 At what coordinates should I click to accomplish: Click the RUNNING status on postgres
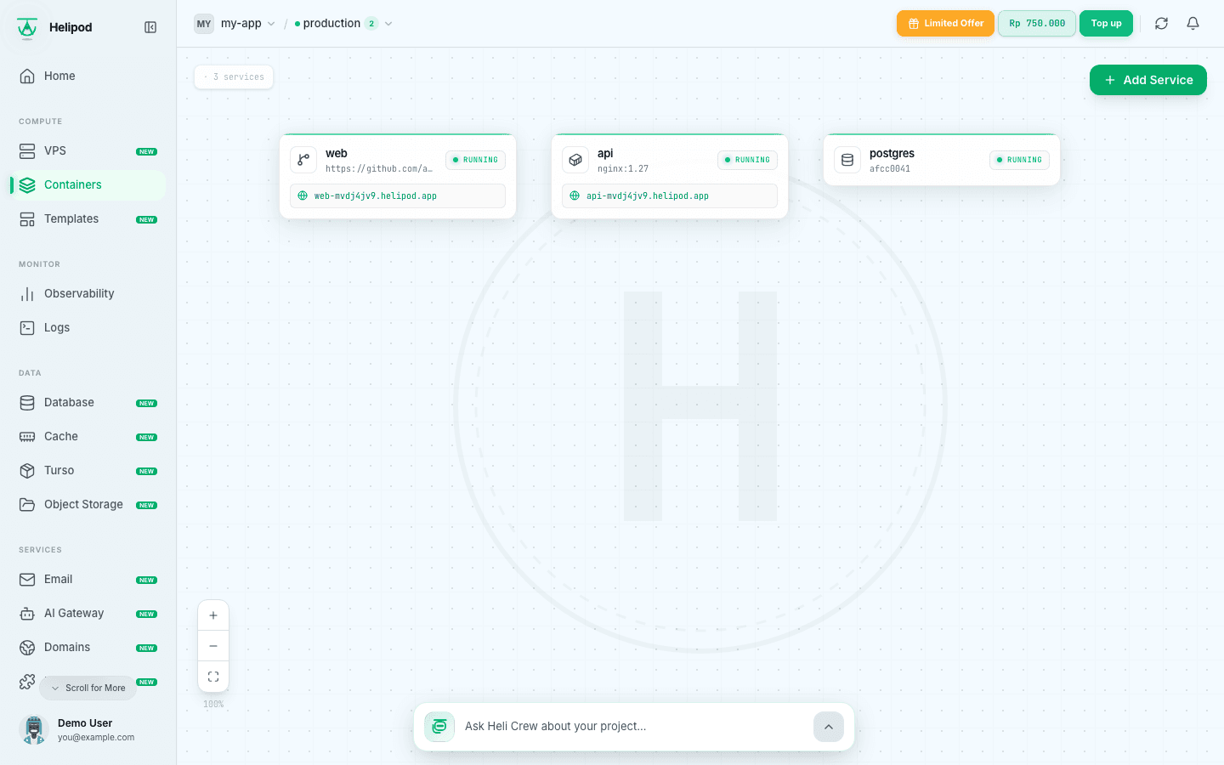(x=1019, y=160)
